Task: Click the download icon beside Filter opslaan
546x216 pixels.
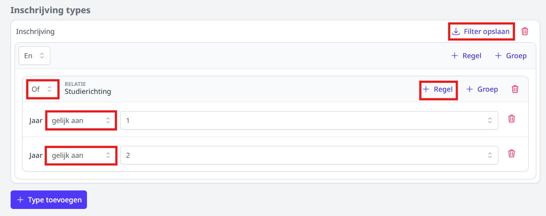Action: (456, 31)
